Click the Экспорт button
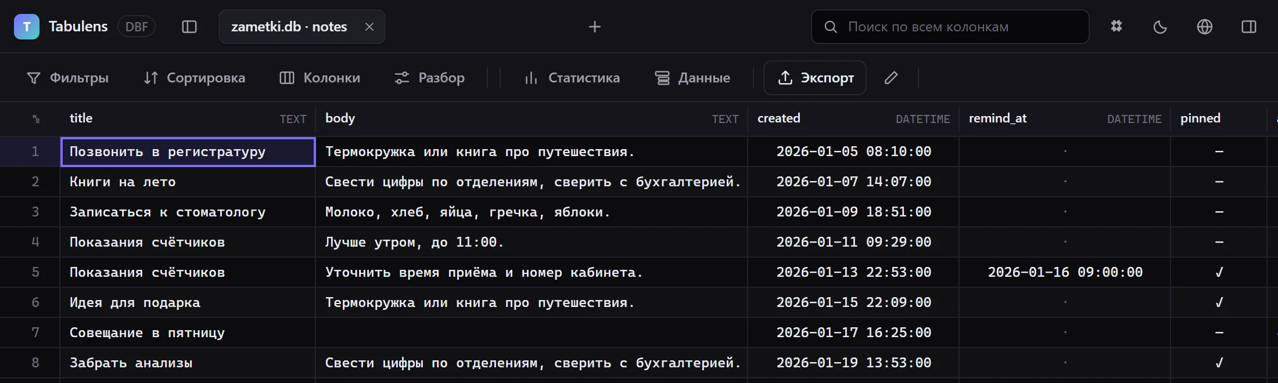Screen dimensions: 1278x383 [815, 78]
